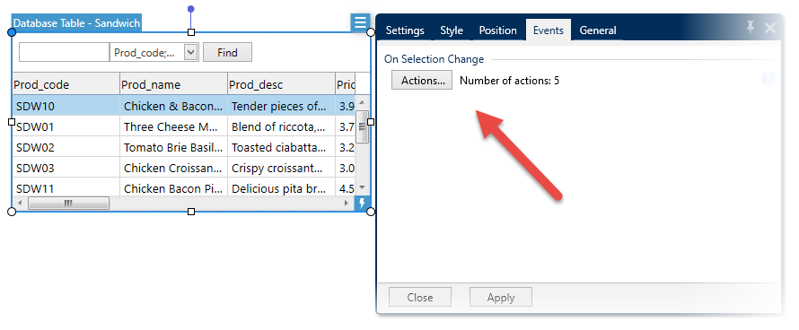The image size is (799, 330).
Task: Open the hamburger properties menu icon
Action: pyautogui.click(x=360, y=22)
